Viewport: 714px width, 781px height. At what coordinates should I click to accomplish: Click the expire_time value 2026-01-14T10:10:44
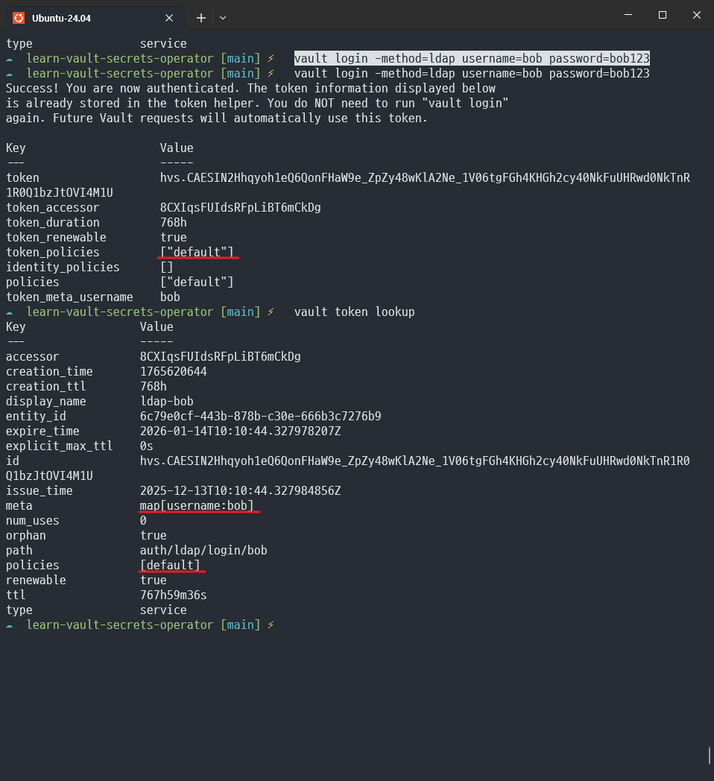click(x=240, y=431)
